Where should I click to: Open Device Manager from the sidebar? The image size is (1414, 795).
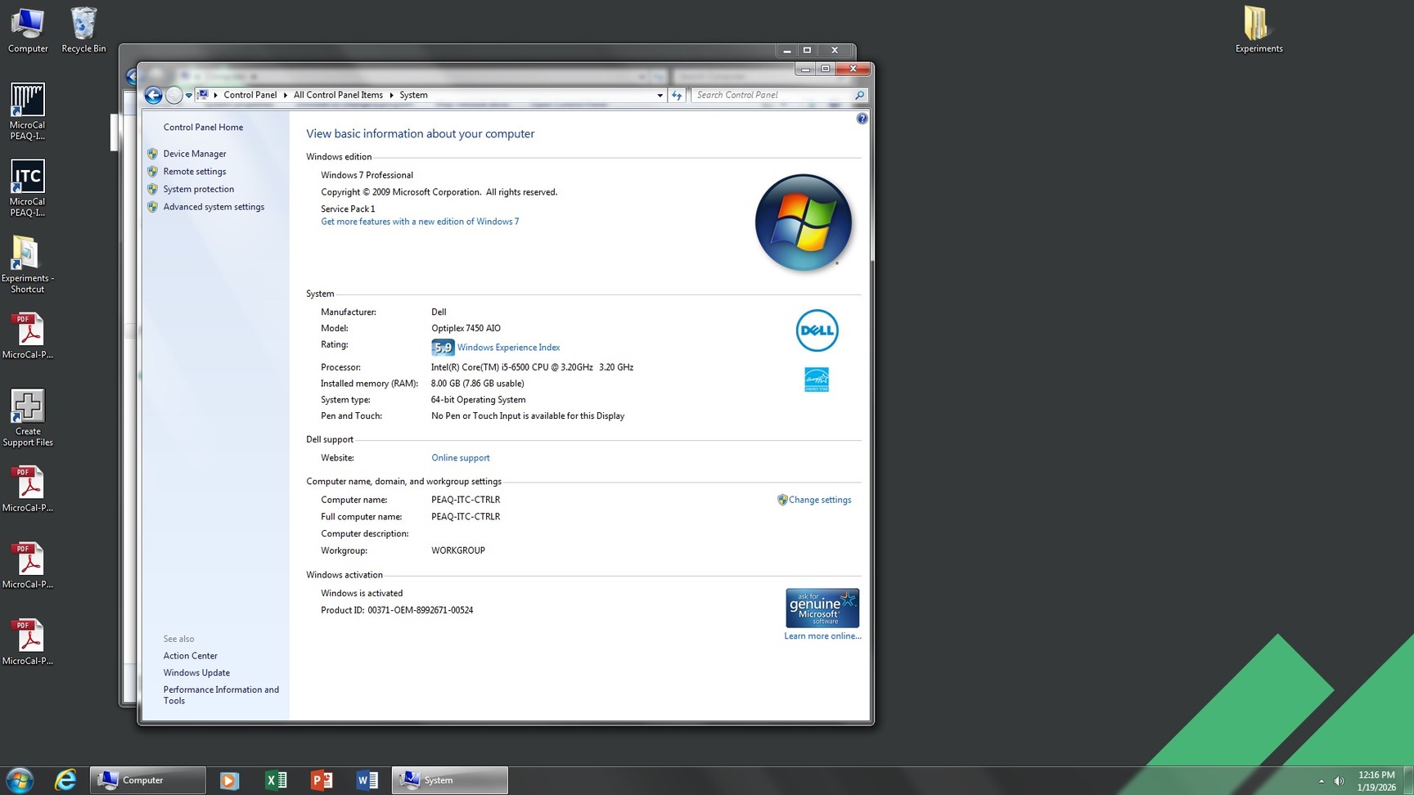194,154
